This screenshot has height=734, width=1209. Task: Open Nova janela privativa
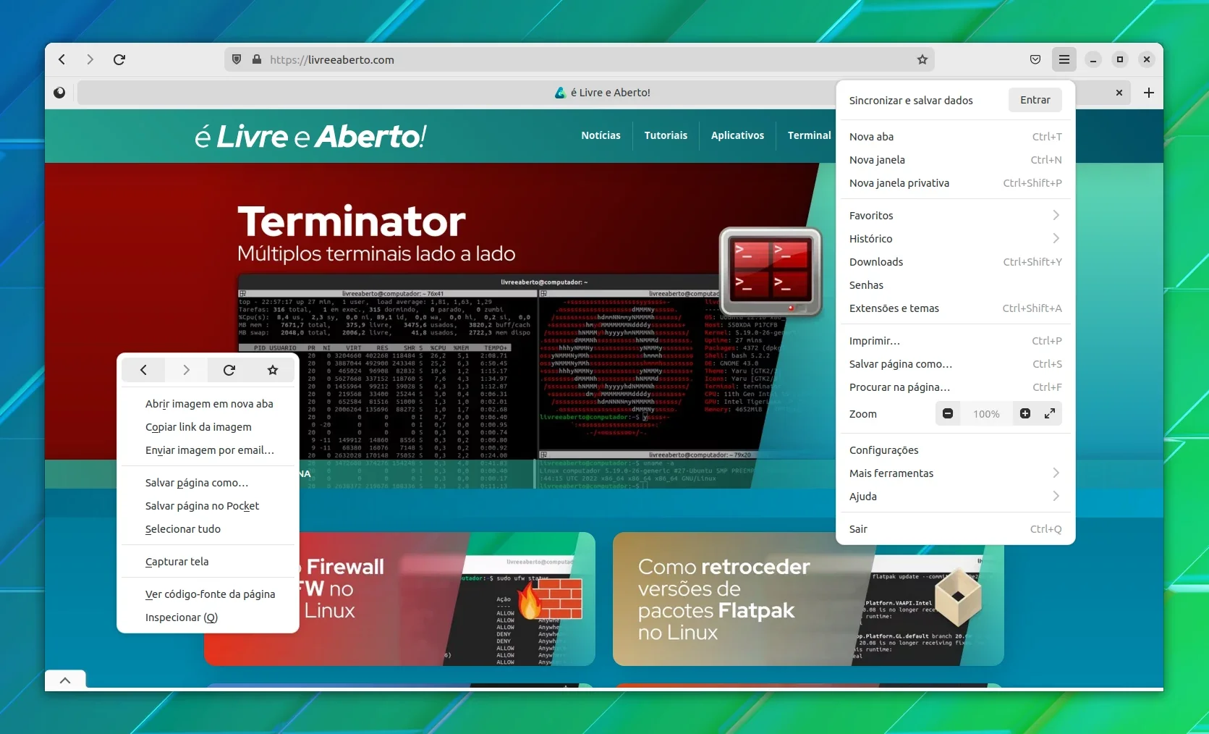[x=955, y=182]
